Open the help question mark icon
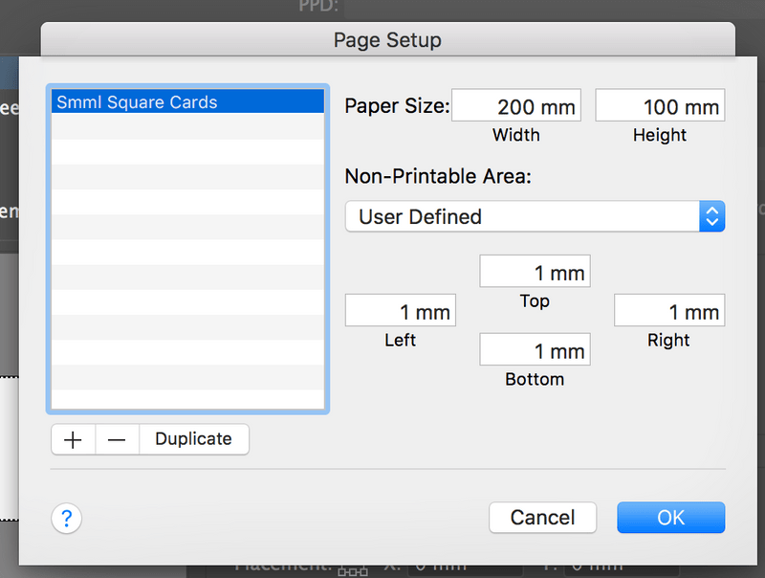Viewport: 765px width, 578px height. tap(66, 518)
